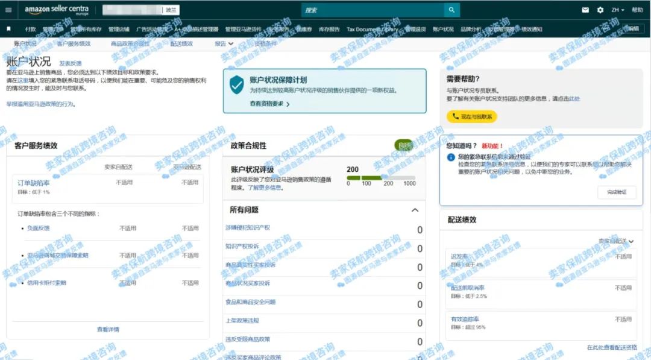The image size is (651, 360).
Task: Open the 涉嫌侵犯知识产权 issue link
Action: 248,227
